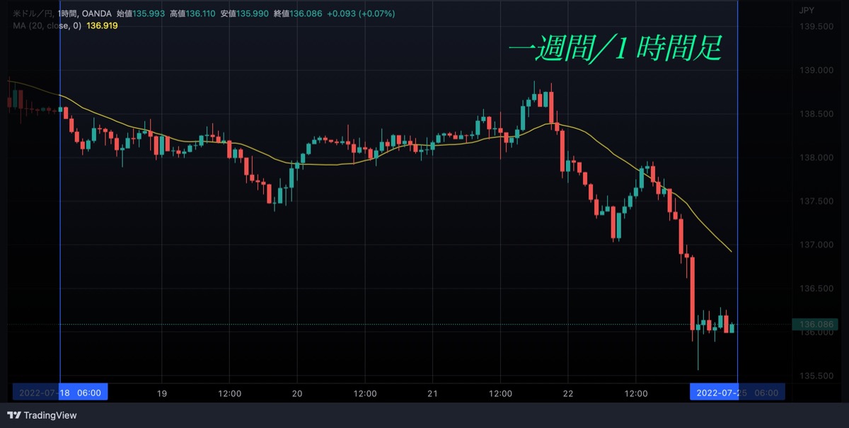849x428 pixels.
Task: Click the 139.000 price axis label
Action: click(816, 70)
